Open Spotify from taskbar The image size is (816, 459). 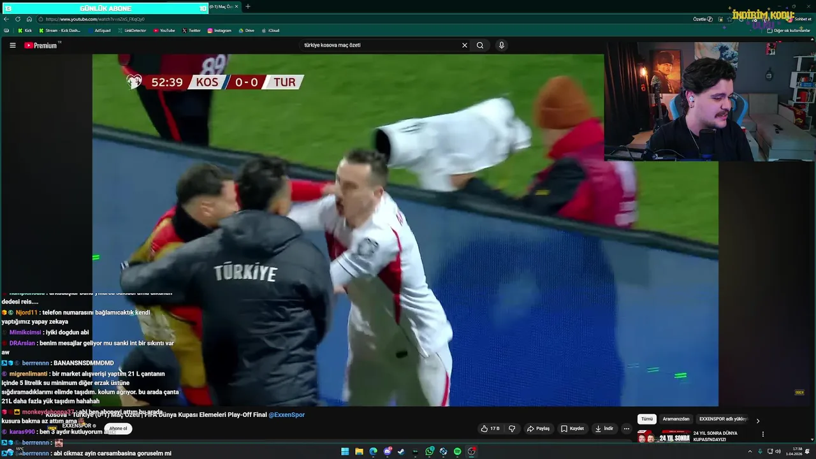457,451
